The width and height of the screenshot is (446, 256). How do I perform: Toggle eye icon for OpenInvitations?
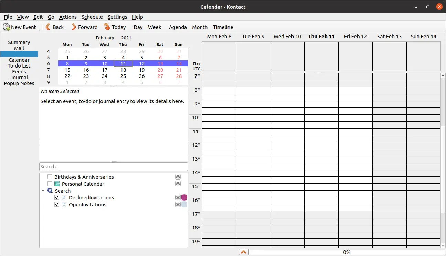(x=178, y=204)
